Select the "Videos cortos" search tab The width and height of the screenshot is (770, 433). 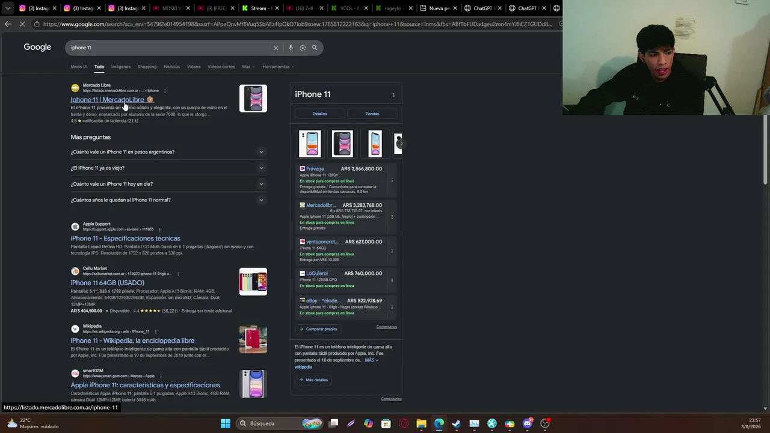(221, 67)
